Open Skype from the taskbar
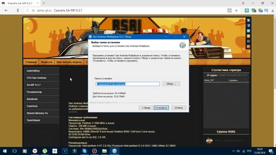This screenshot has width=276, height=155. 85,151
